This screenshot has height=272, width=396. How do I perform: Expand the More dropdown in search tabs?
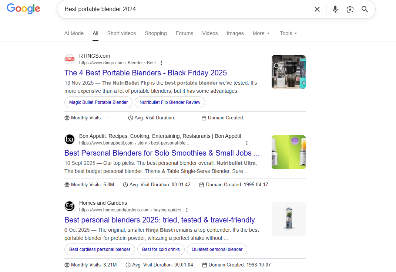pos(261,33)
